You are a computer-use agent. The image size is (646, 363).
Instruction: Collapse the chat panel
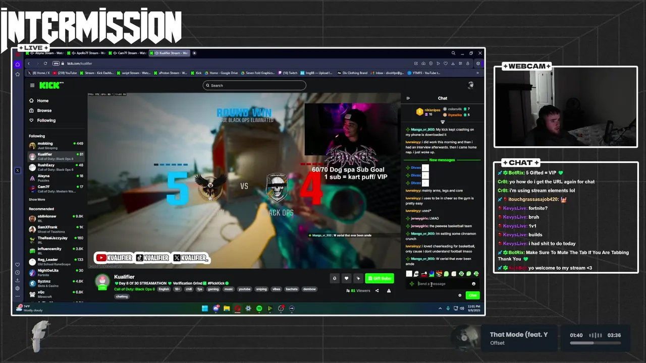pyautogui.click(x=408, y=98)
